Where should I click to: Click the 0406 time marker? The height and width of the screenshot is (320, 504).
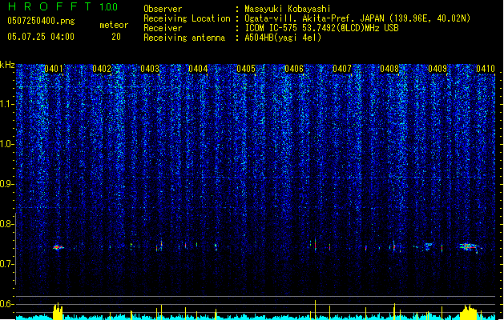(294, 69)
